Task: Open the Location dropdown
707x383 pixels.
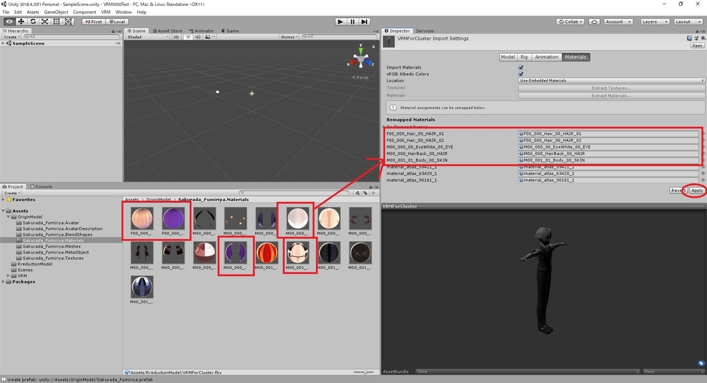Action: 612,81
